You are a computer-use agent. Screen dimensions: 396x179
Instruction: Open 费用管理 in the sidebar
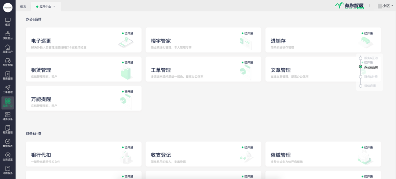coord(8,76)
